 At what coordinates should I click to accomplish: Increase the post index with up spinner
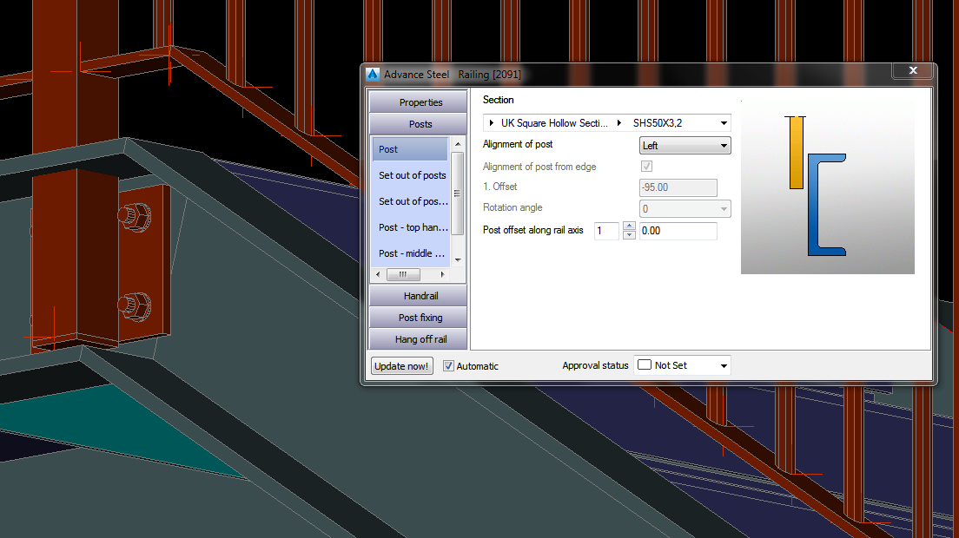click(629, 226)
